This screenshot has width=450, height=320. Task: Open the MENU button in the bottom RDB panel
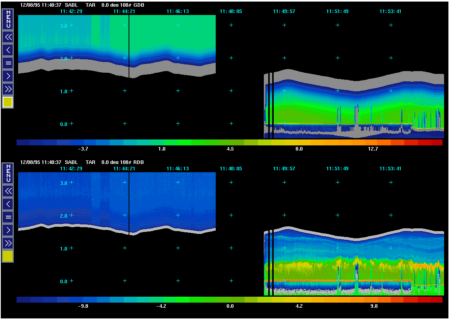[8, 173]
